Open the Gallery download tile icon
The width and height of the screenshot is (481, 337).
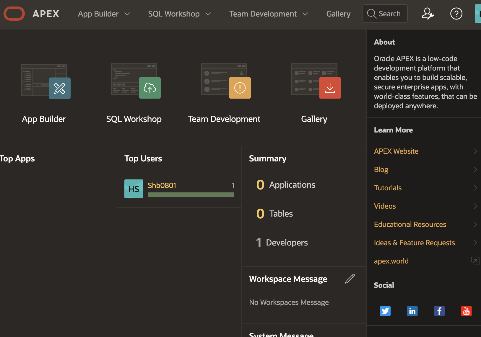[x=316, y=81]
